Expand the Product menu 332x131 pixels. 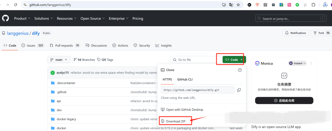click(x=22, y=18)
